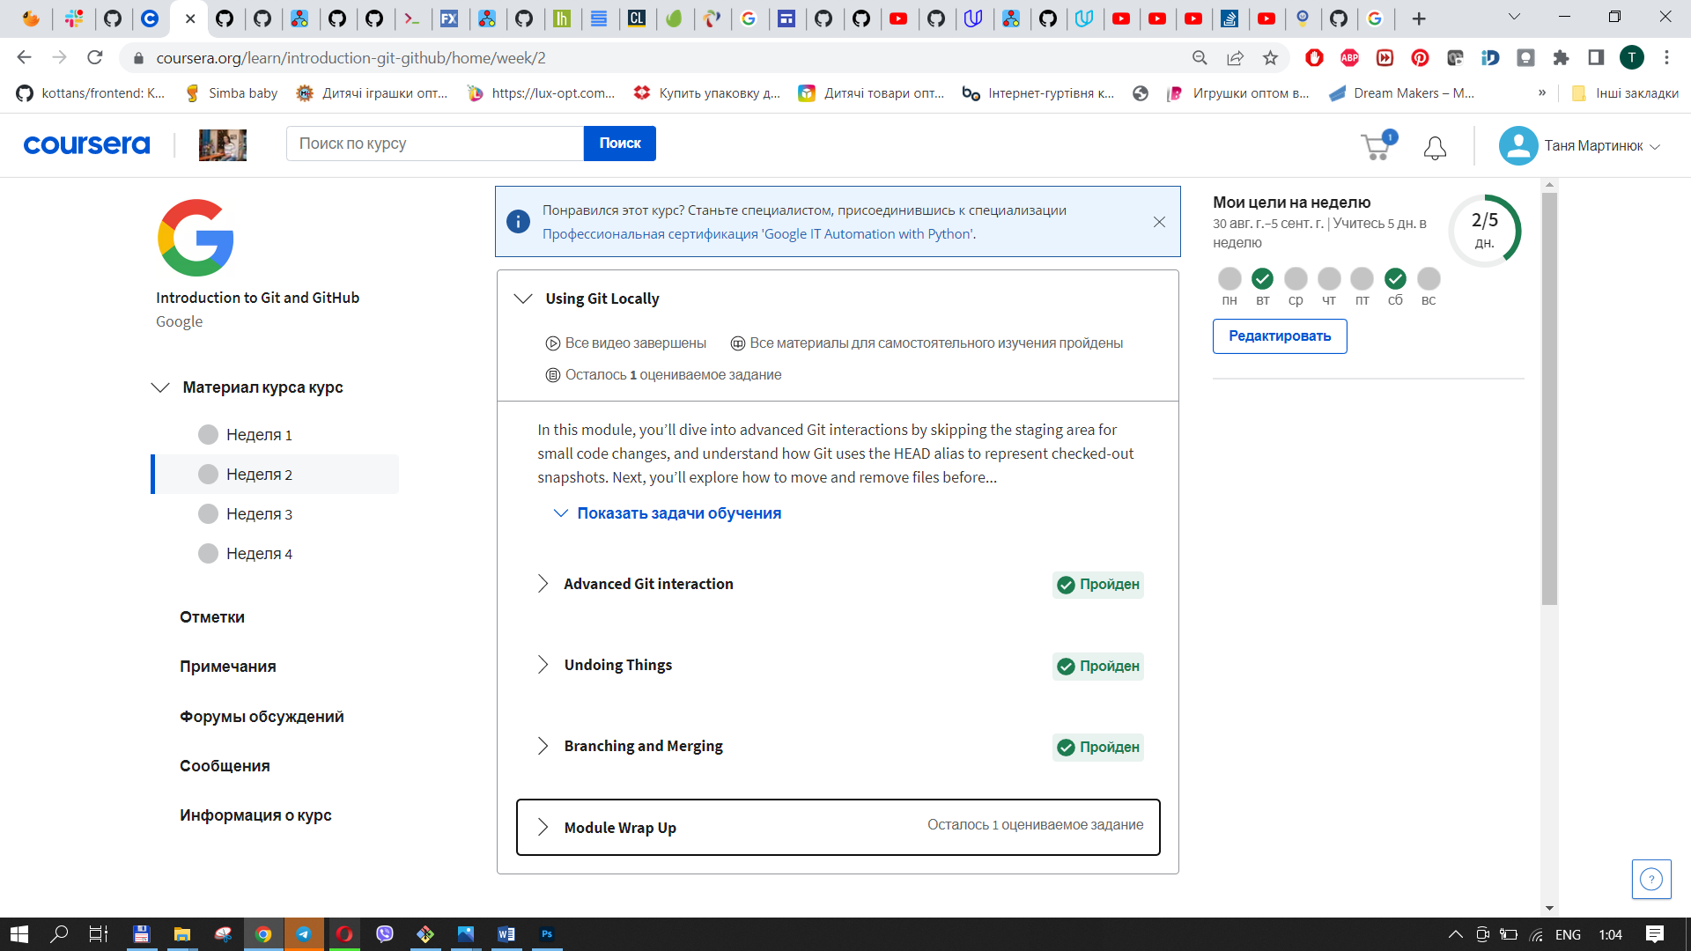The width and height of the screenshot is (1691, 951).
Task: Open browser extensions puzzle icon
Action: tap(1561, 58)
